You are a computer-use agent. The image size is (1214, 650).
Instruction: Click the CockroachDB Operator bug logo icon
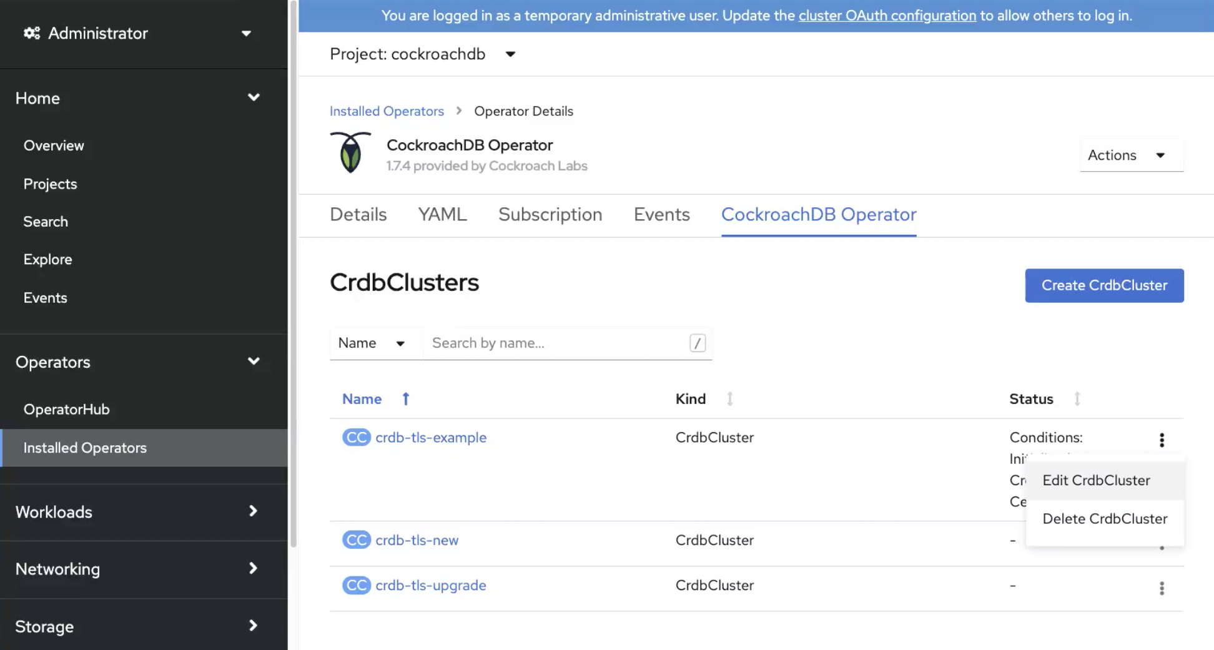[350, 153]
